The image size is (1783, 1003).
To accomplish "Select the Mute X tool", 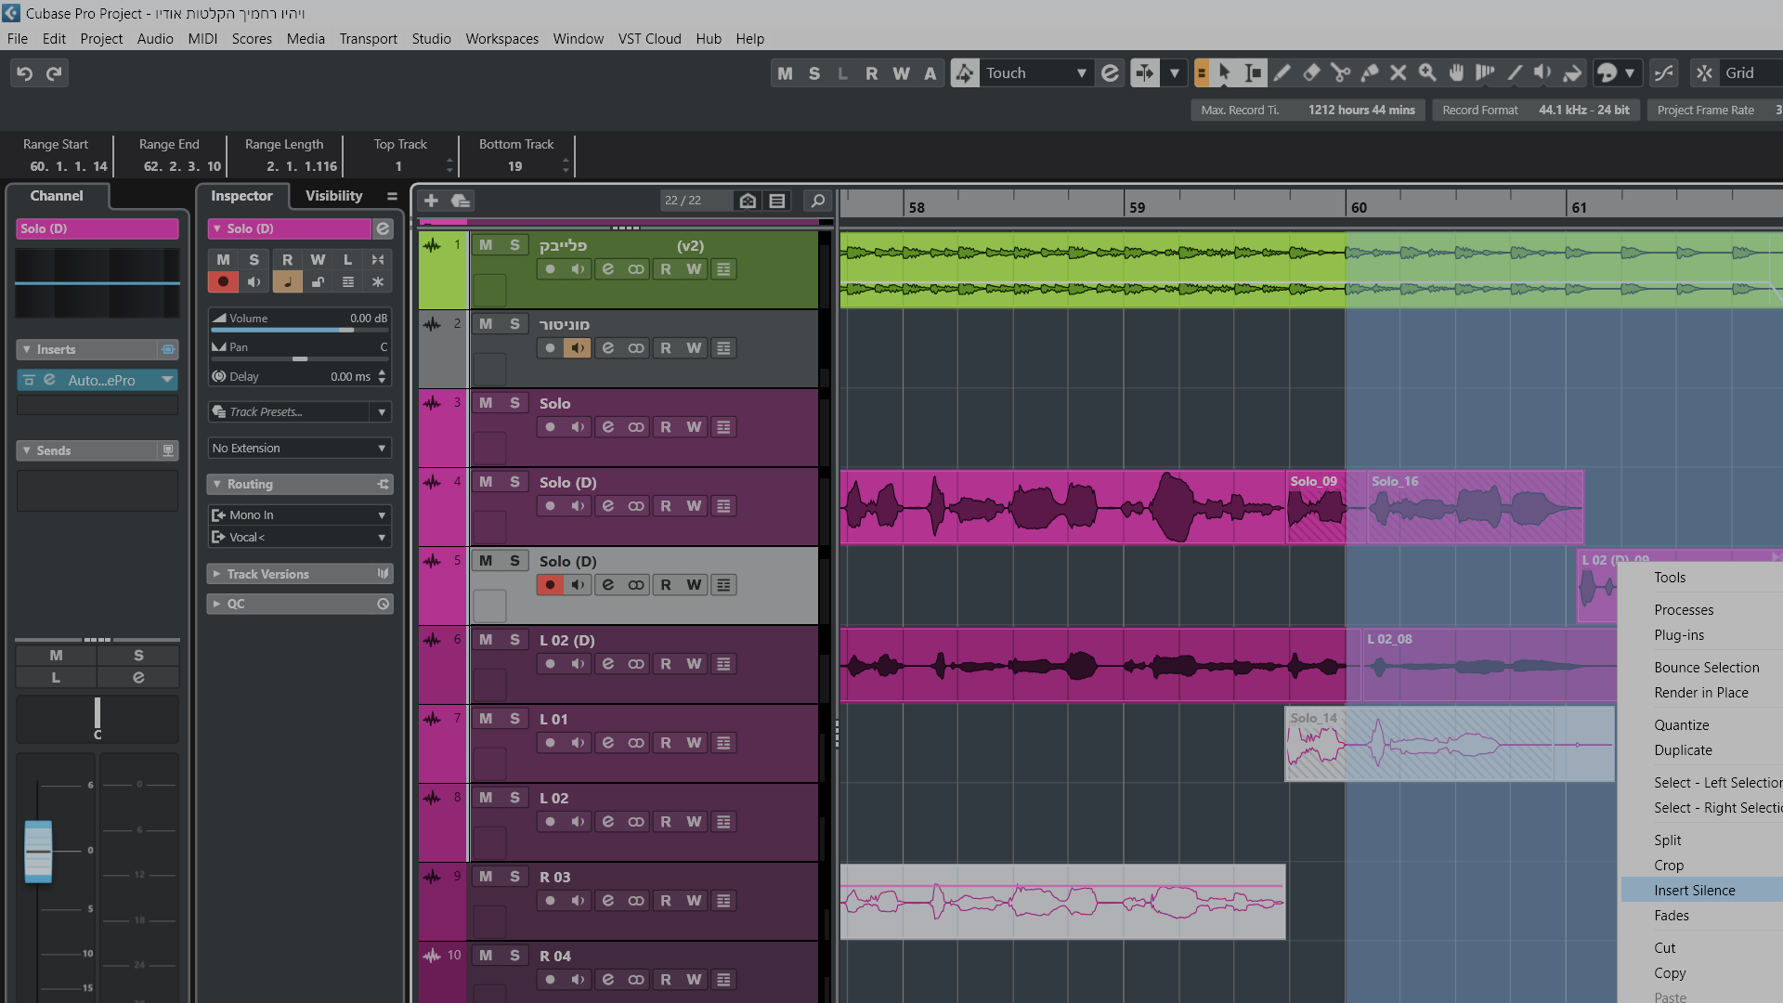I will [x=1398, y=72].
